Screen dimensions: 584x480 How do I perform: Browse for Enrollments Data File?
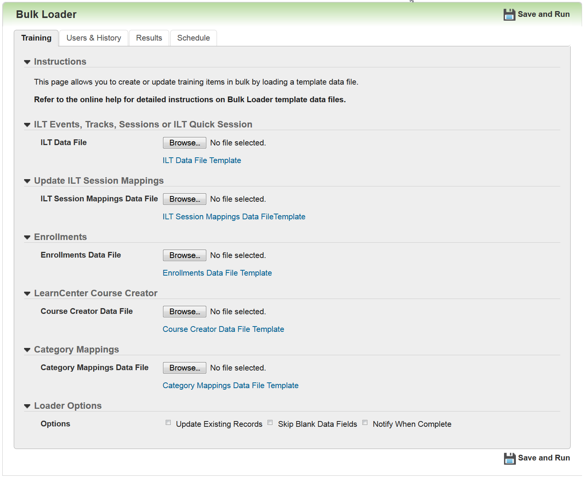point(184,255)
